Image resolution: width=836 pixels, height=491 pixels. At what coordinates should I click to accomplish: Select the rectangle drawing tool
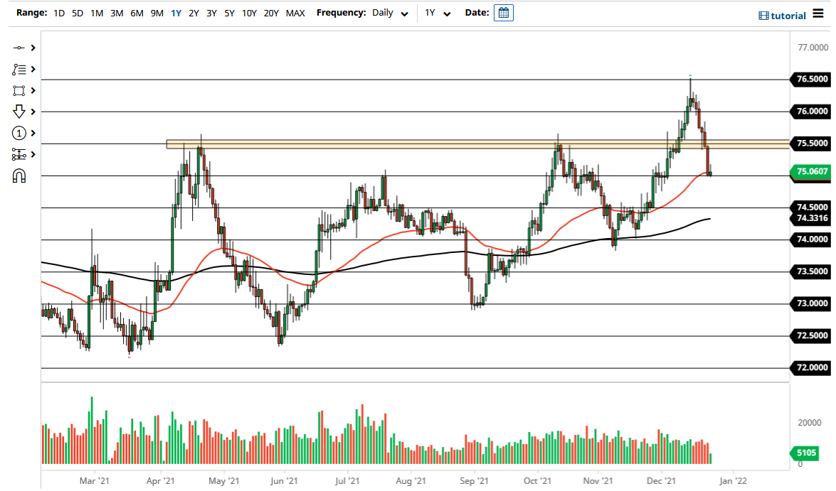point(18,90)
